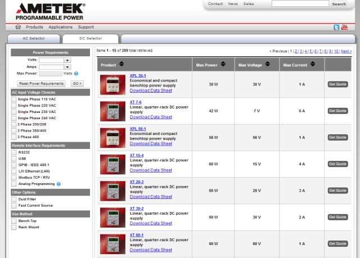The height and width of the screenshot is (258, 360).
Task: Open the Volts dropdown
Action: click(67, 60)
